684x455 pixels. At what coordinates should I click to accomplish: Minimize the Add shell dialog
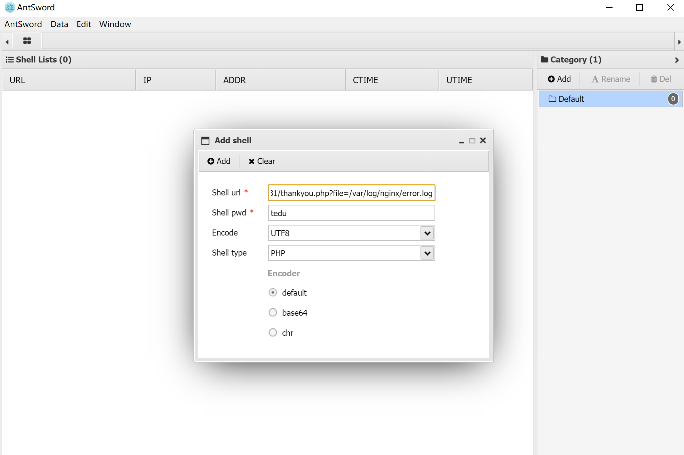click(461, 141)
